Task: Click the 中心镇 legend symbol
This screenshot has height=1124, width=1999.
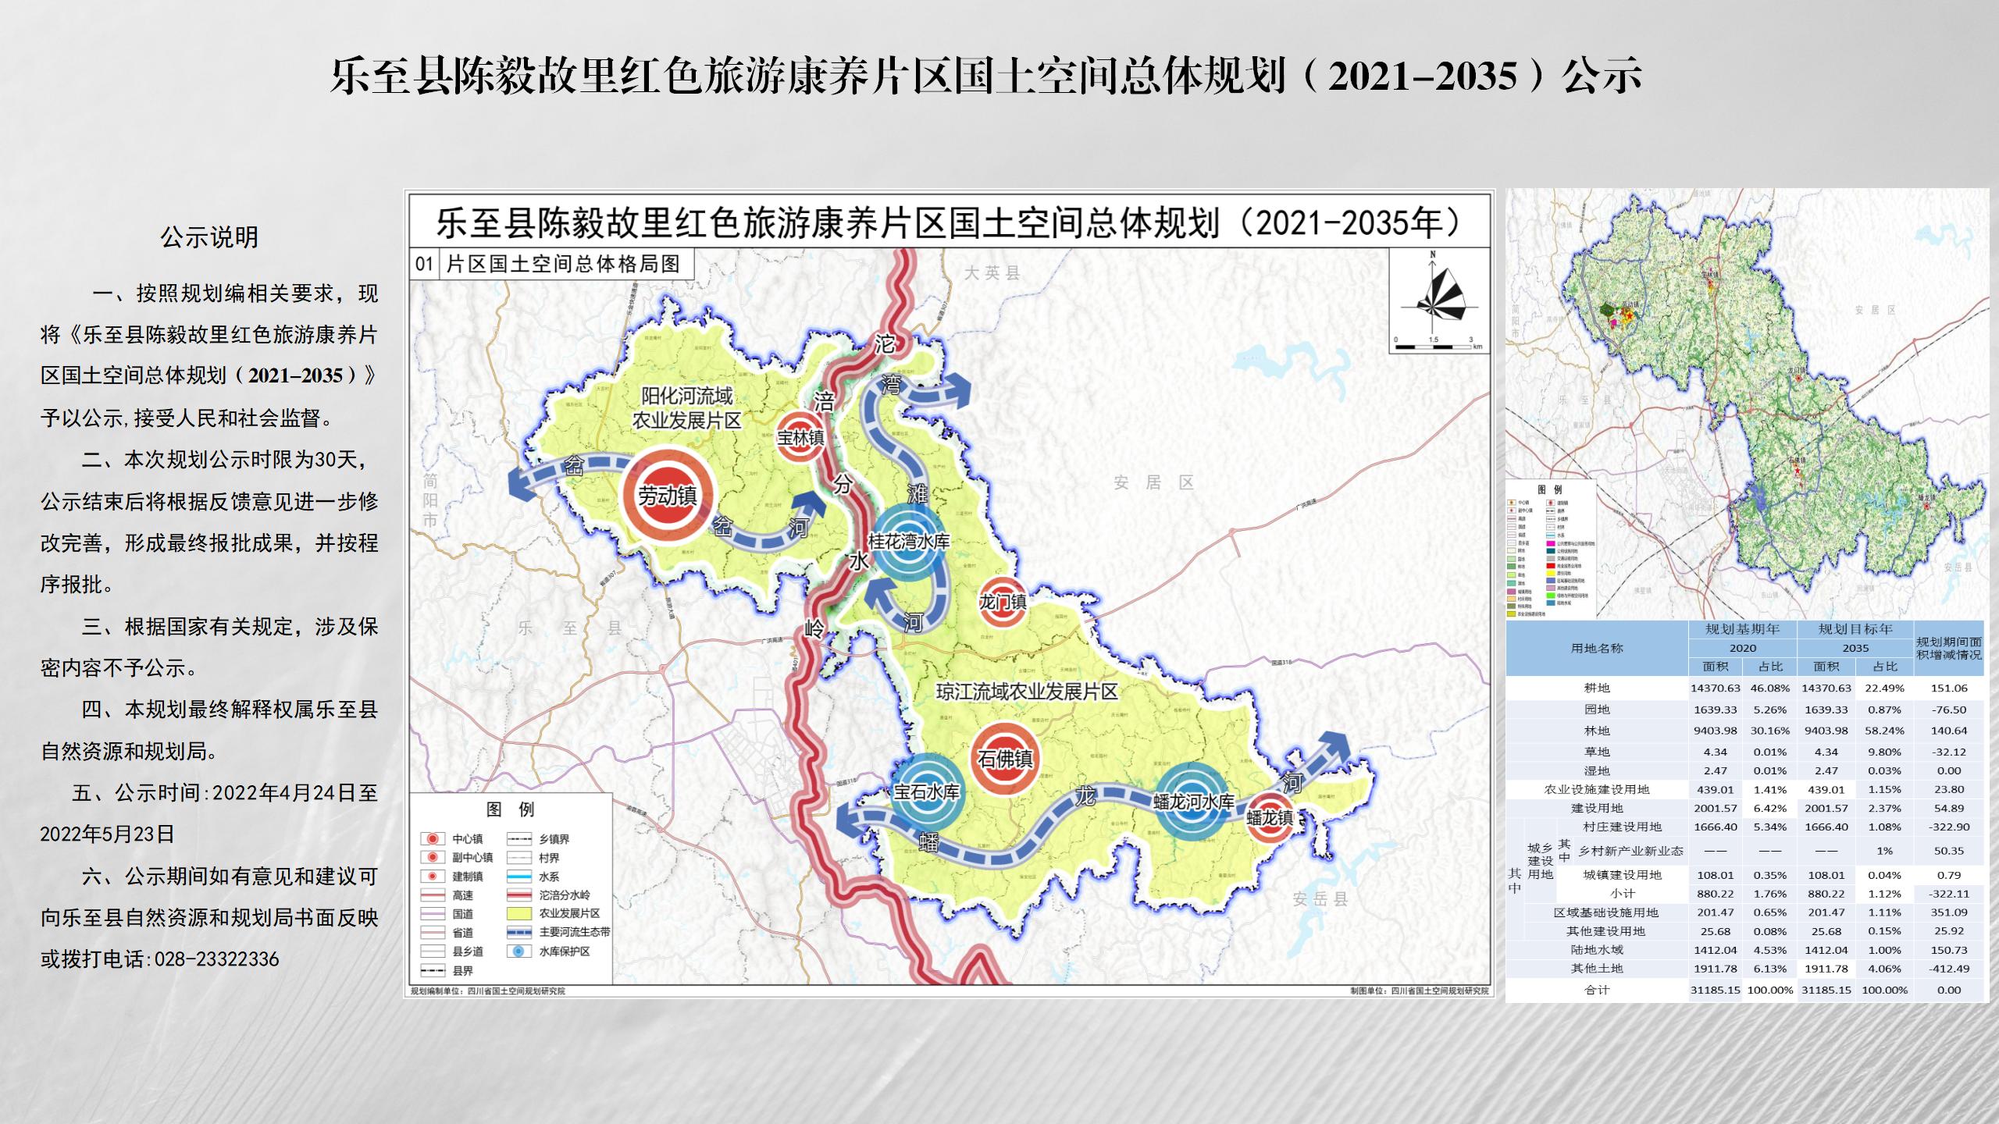Action: (x=432, y=839)
